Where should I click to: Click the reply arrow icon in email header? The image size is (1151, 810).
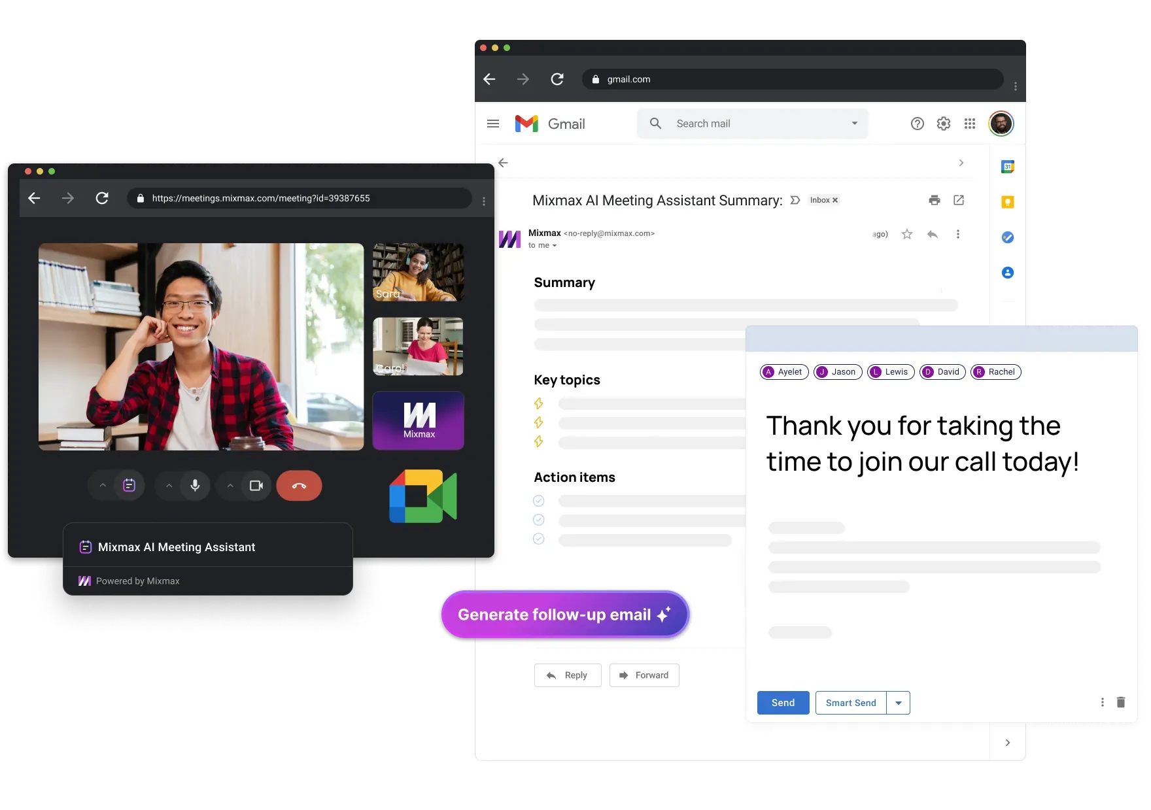point(933,234)
